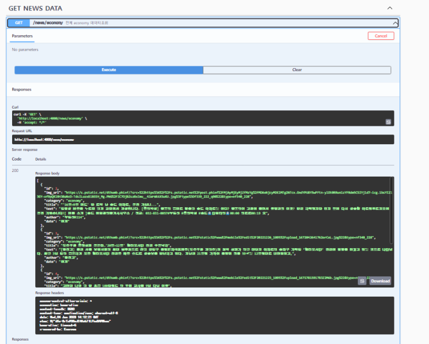Select the Request URL text box

[203, 140]
